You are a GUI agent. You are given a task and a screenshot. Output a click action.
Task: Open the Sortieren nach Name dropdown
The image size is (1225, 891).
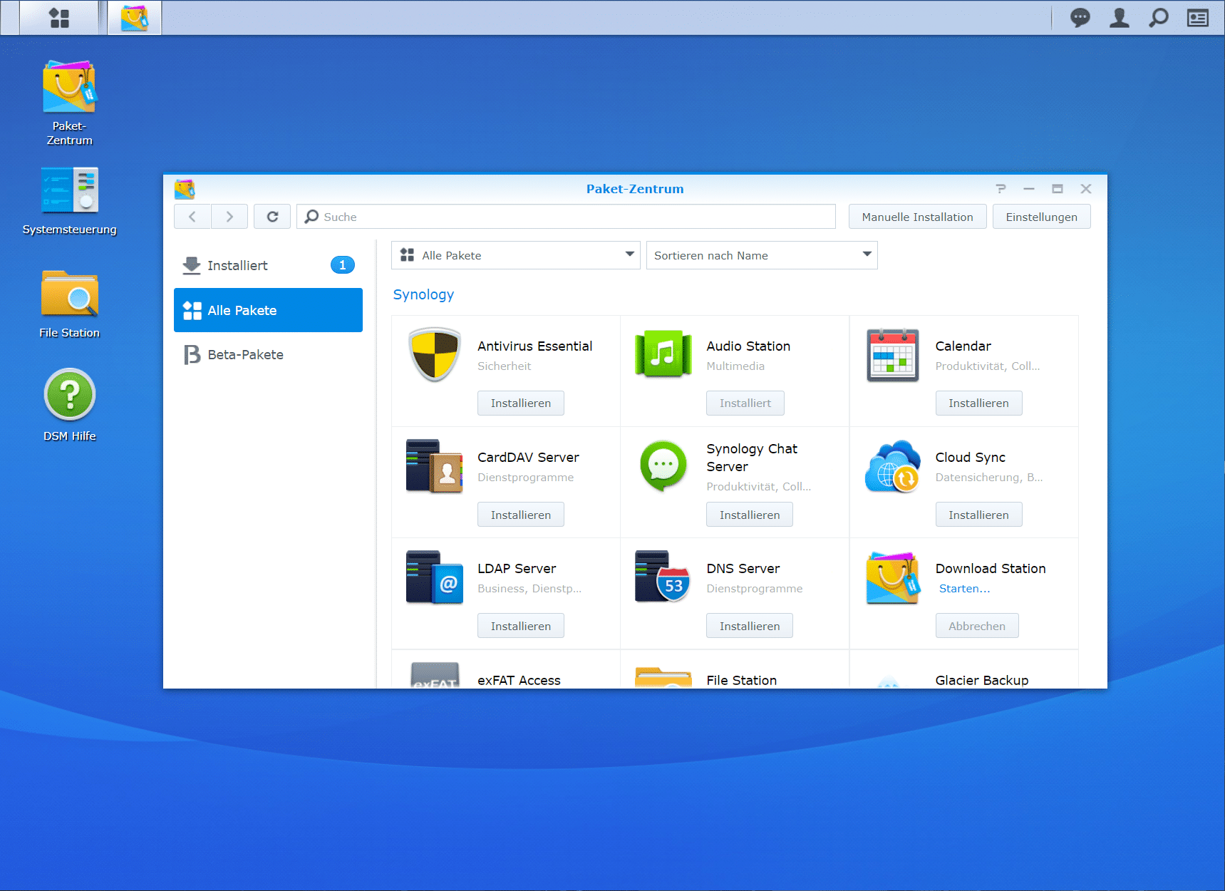[761, 255]
